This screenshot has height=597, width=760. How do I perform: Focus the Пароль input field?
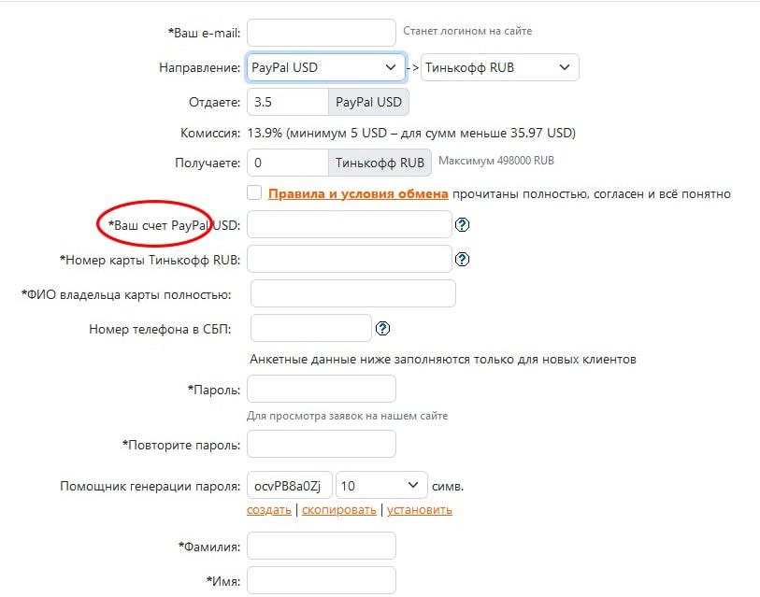click(322, 389)
